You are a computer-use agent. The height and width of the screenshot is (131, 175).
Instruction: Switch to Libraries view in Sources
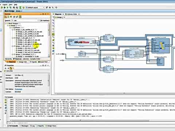pos(26,59)
